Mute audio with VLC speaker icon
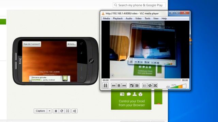Screen dimensions: 218x122 pyautogui.click(x=168, y=87)
